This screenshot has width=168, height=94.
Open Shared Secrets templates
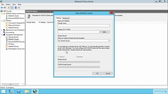point(13,37)
